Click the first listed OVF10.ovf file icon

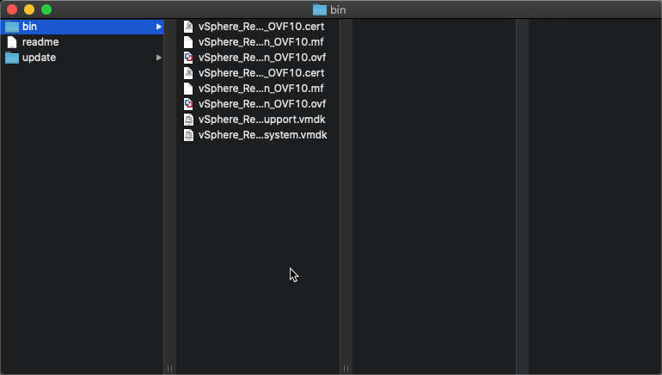188,58
